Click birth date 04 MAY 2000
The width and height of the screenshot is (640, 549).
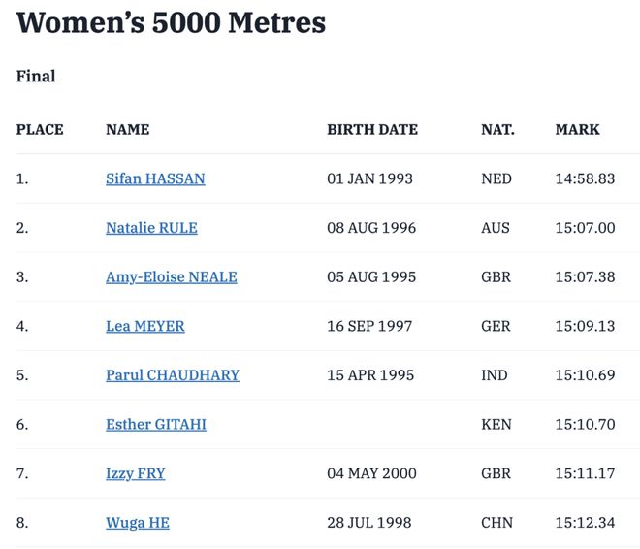[371, 473]
